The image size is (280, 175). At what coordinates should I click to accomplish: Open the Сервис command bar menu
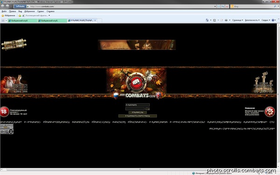tap(266, 20)
